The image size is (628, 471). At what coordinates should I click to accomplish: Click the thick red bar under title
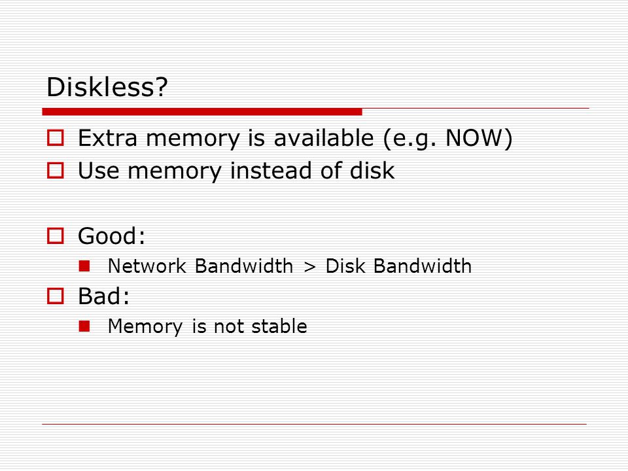tap(202, 112)
